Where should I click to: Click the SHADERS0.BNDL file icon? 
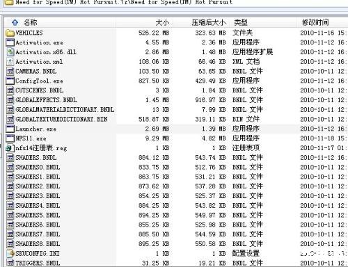10,167
